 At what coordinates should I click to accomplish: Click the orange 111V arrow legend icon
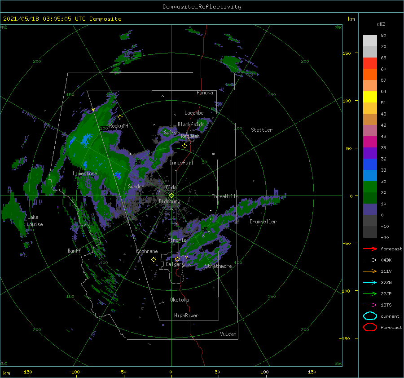click(370, 271)
